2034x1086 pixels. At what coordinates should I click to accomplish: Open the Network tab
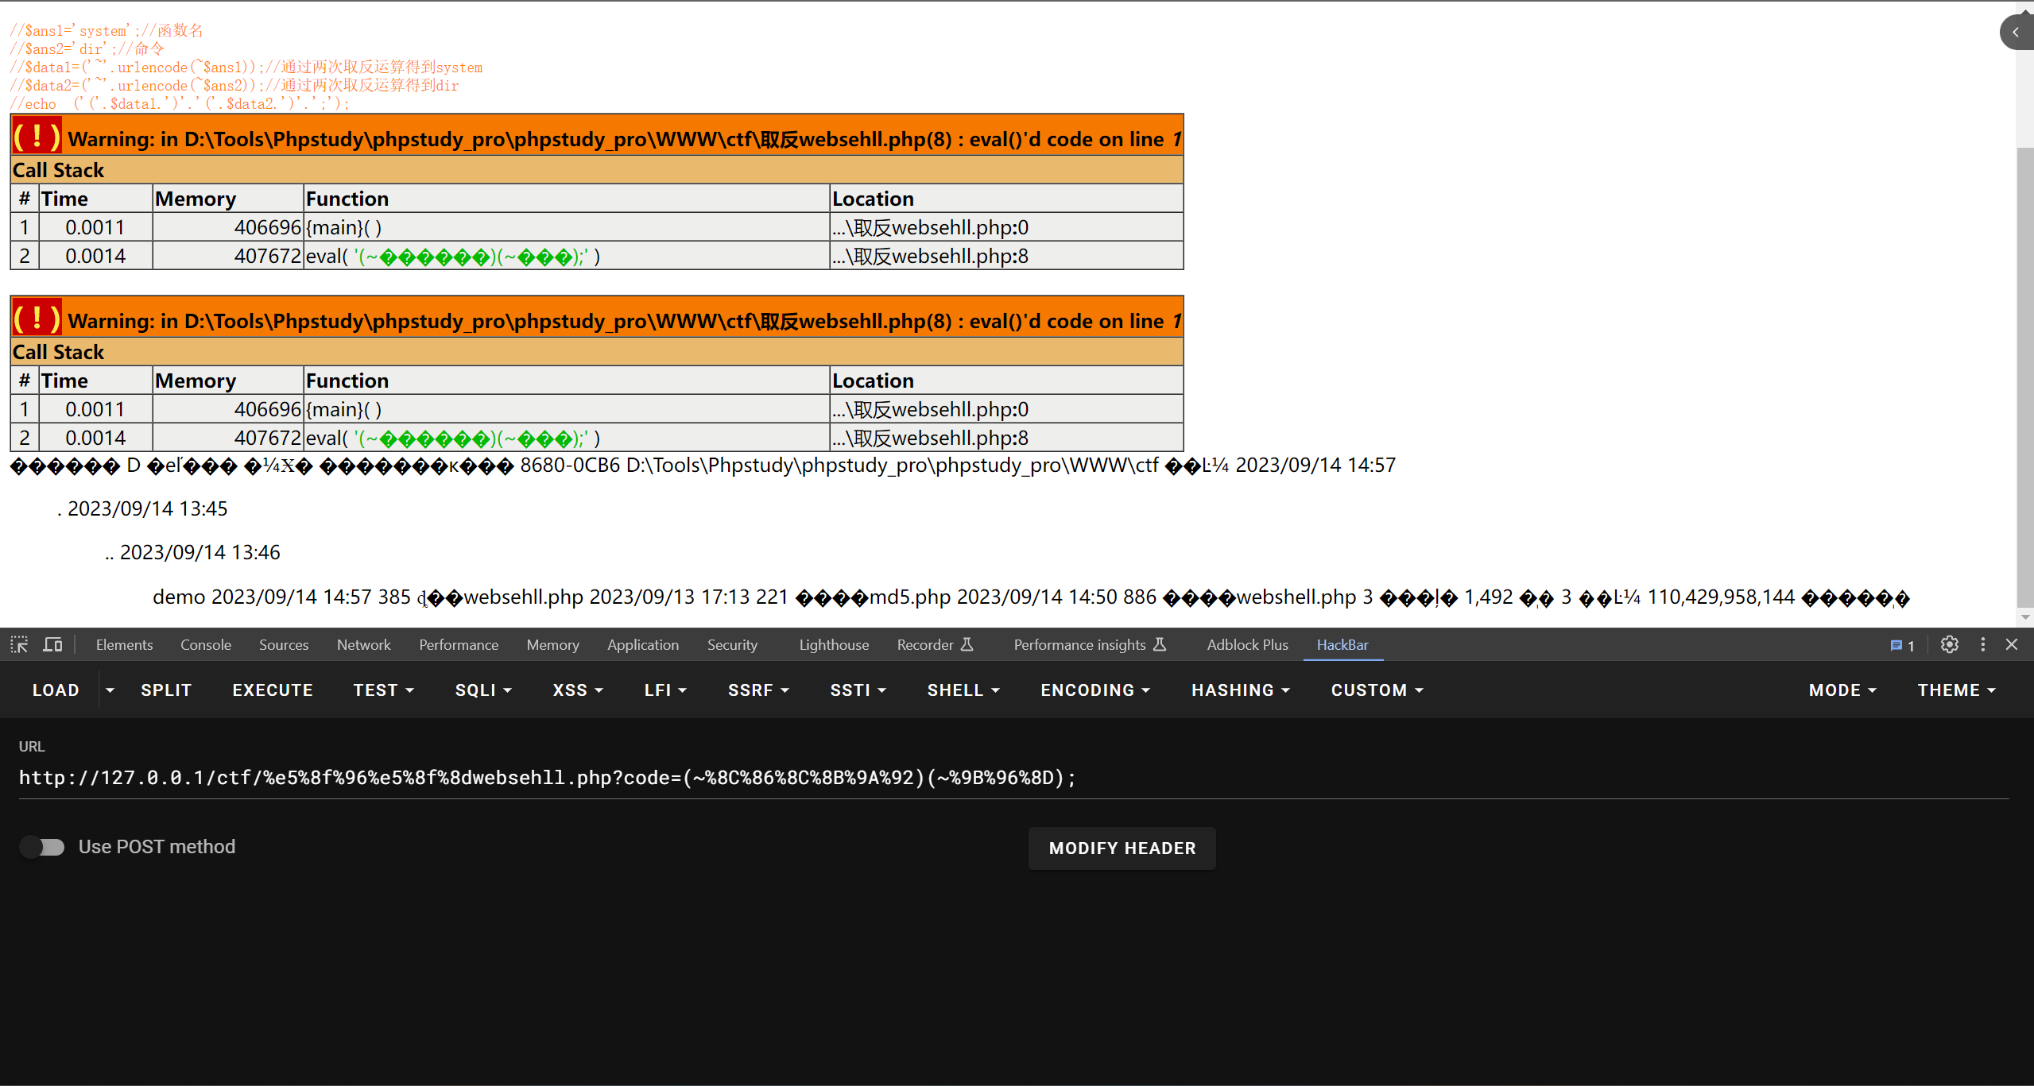click(x=364, y=645)
